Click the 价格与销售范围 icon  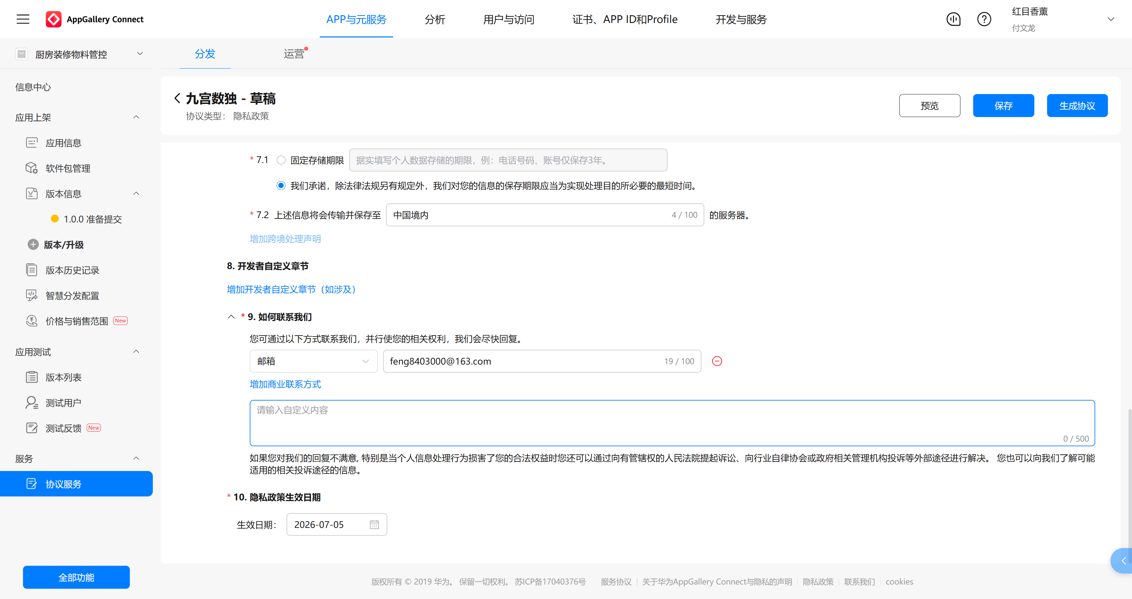pos(31,321)
